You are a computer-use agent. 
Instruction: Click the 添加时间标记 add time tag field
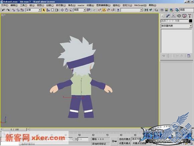101,144
